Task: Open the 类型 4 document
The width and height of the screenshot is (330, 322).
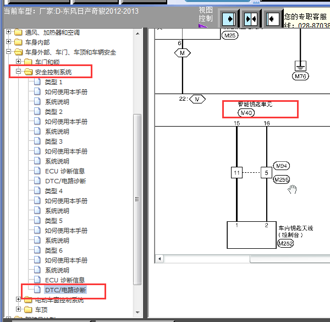Action: [53, 191]
